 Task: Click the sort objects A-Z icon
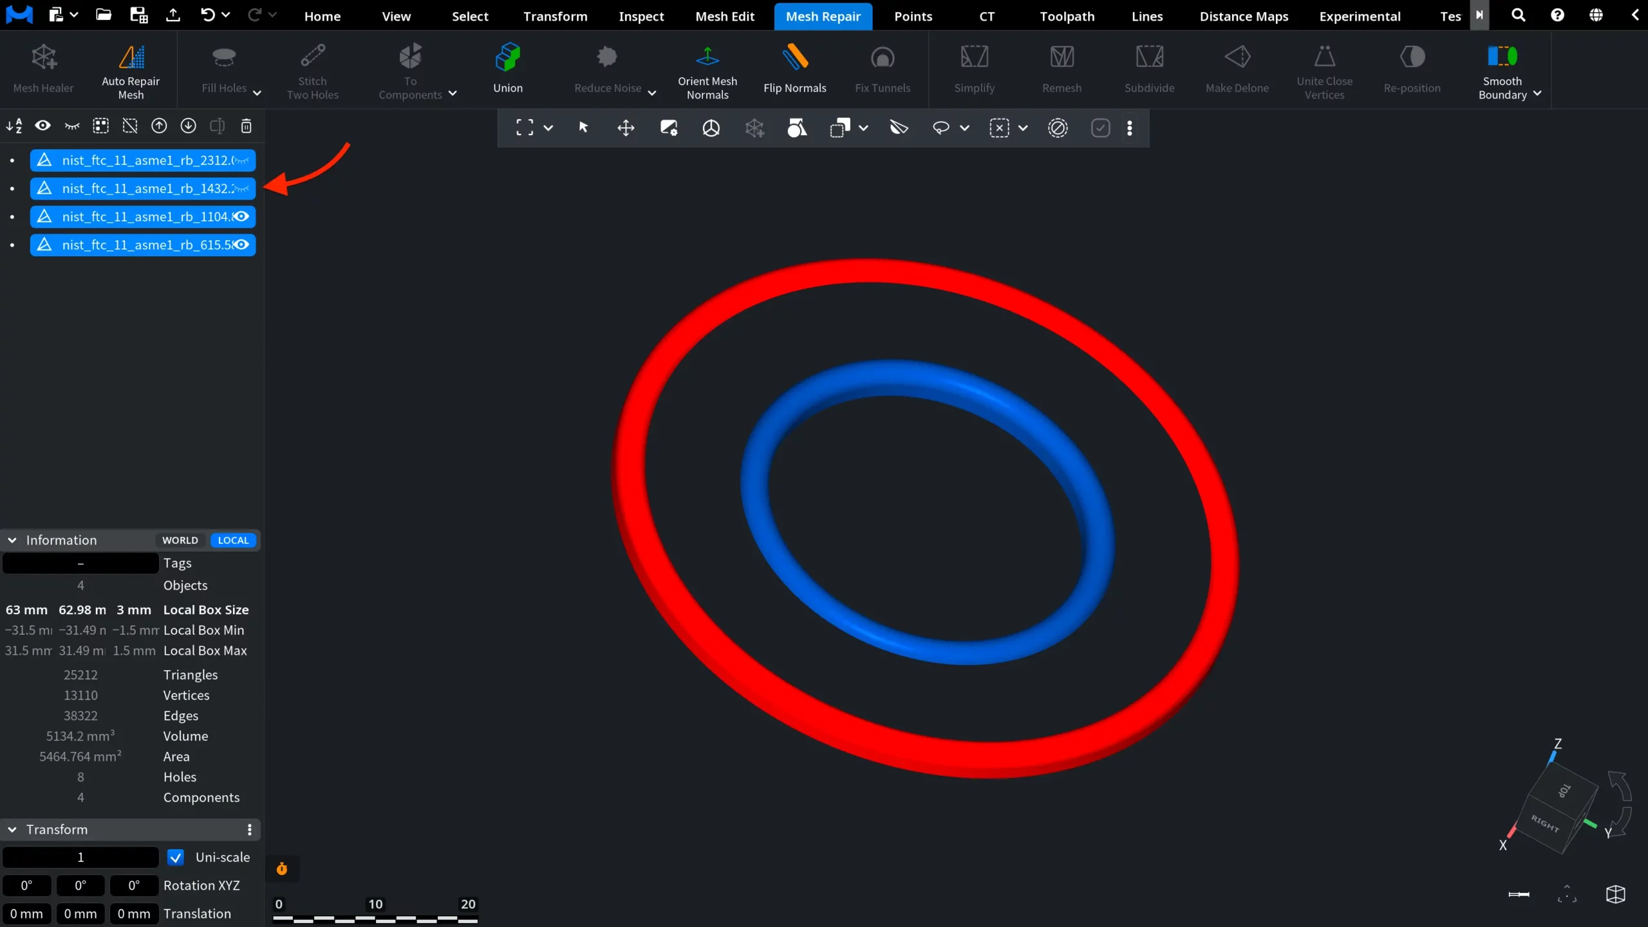coord(14,126)
